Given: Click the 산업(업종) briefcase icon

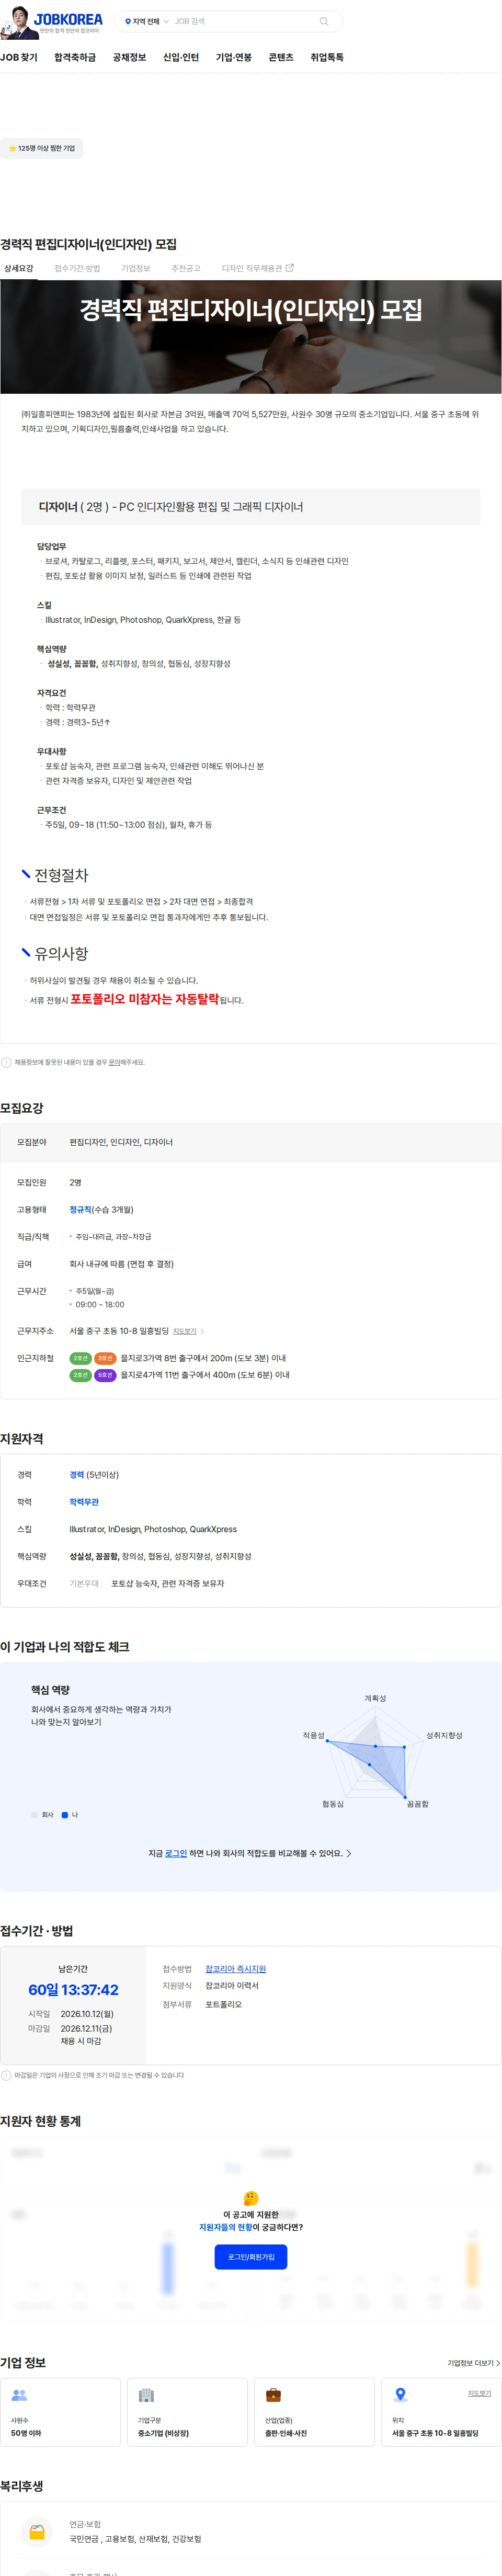Looking at the screenshot, I should [x=273, y=2395].
